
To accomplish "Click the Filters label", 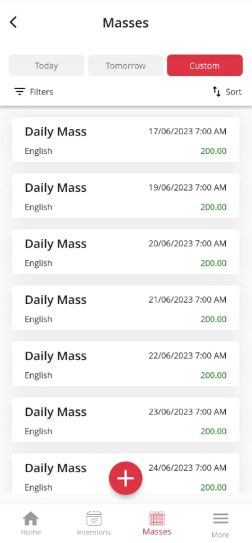I will 41,92.
